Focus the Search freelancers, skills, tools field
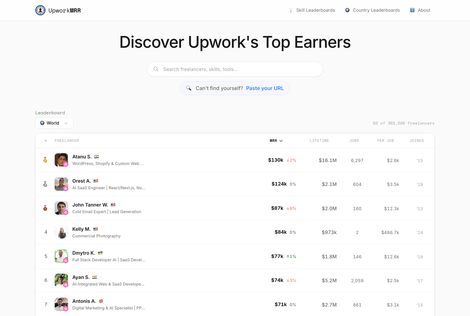Image resolution: width=470 pixels, height=316 pixels. pos(235,69)
